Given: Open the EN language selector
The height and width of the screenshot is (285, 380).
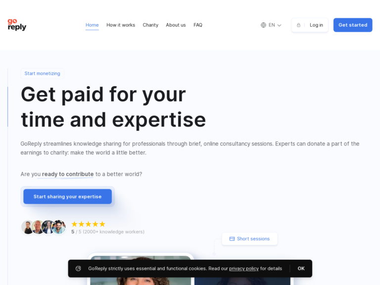Looking at the screenshot, I should [x=272, y=25].
